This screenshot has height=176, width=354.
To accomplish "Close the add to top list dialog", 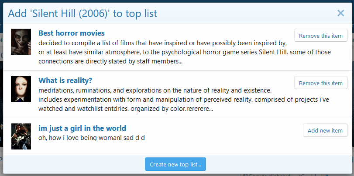I will pyautogui.click(x=340, y=13).
